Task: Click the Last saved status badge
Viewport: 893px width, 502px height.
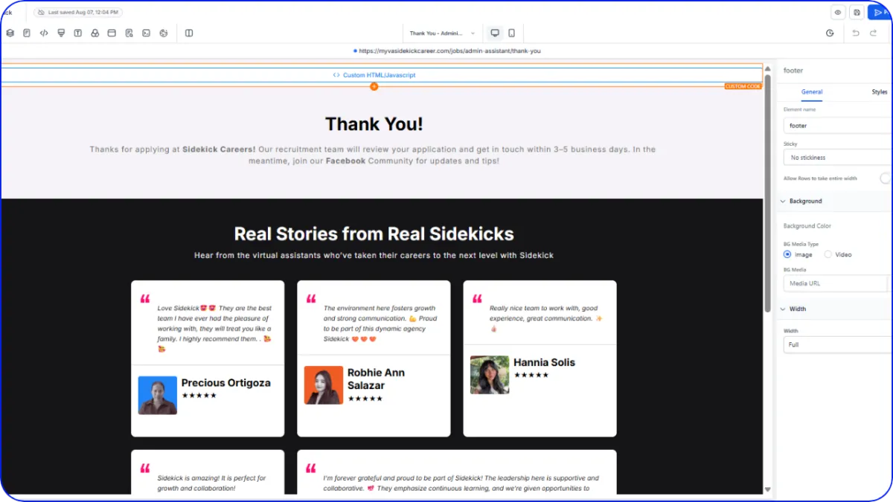Action: click(78, 13)
